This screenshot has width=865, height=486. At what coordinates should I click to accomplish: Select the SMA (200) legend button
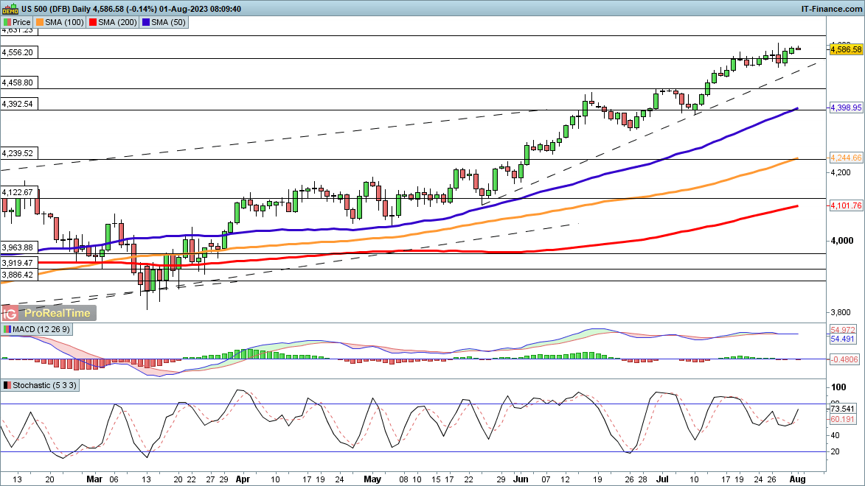[x=113, y=23]
